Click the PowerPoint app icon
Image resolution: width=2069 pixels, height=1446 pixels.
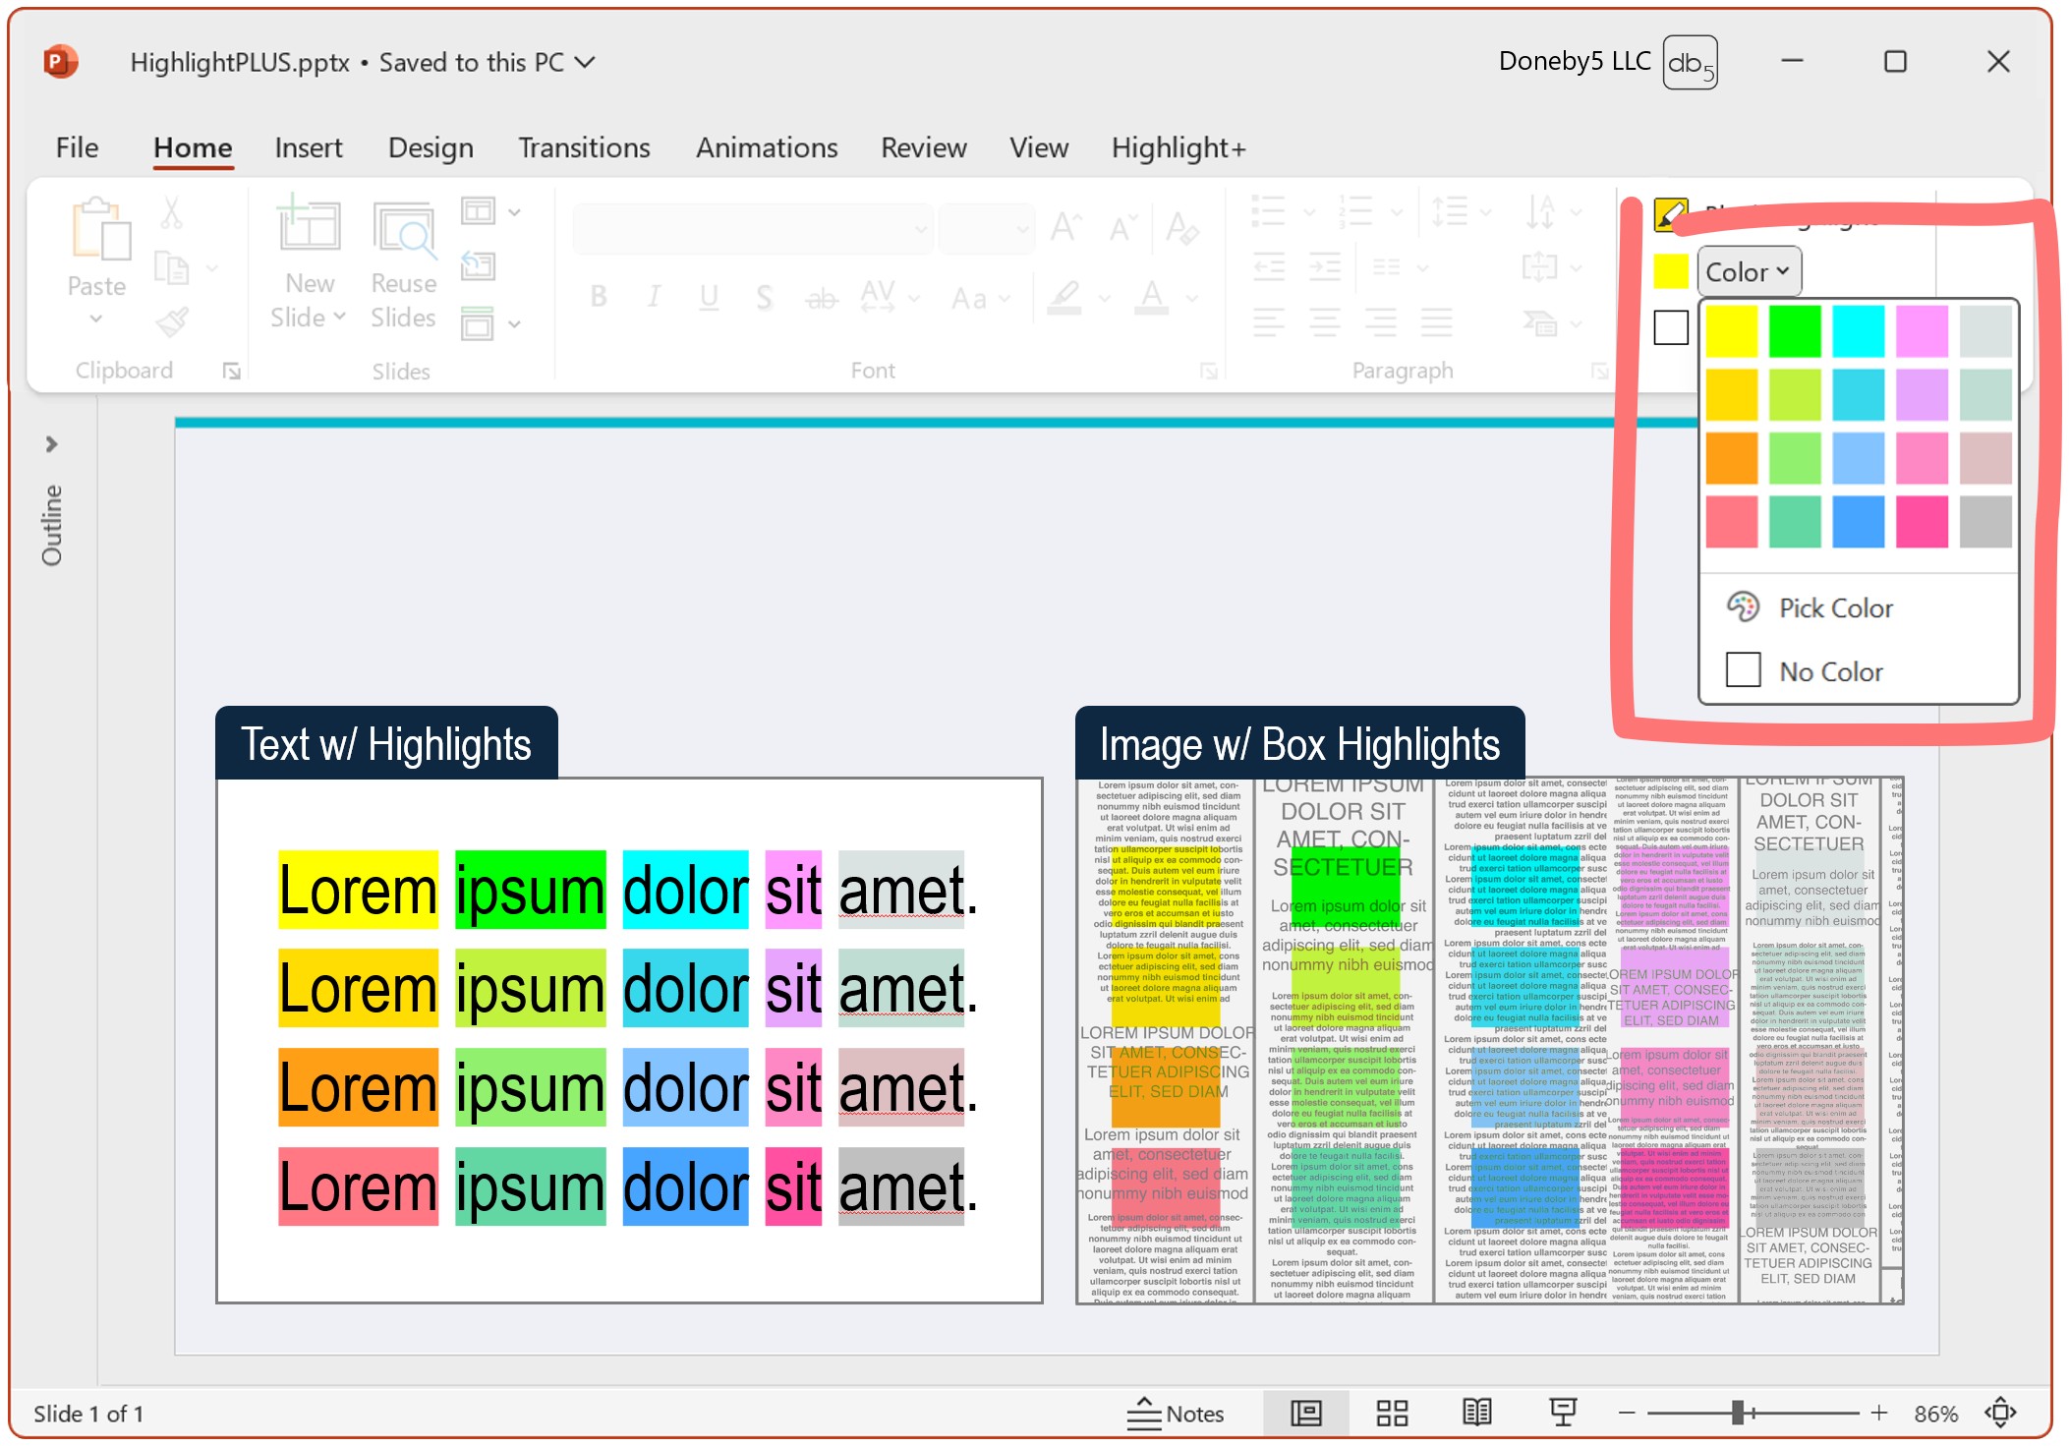pos(60,62)
